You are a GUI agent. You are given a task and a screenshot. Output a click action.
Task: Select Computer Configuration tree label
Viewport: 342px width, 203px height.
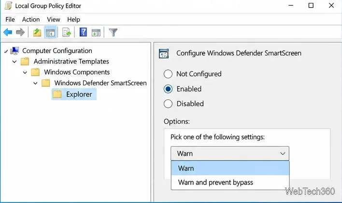[57, 51]
